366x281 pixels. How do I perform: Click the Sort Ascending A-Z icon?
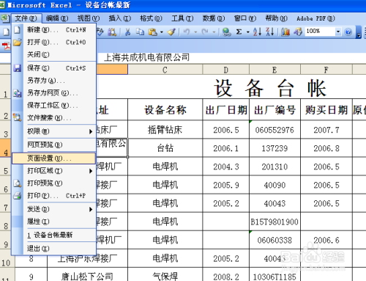point(257,32)
